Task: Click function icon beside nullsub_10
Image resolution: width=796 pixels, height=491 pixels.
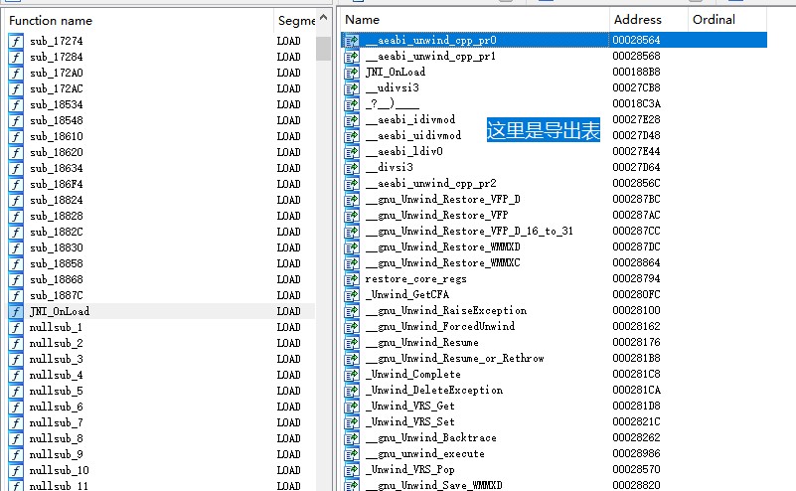Action: coord(16,470)
